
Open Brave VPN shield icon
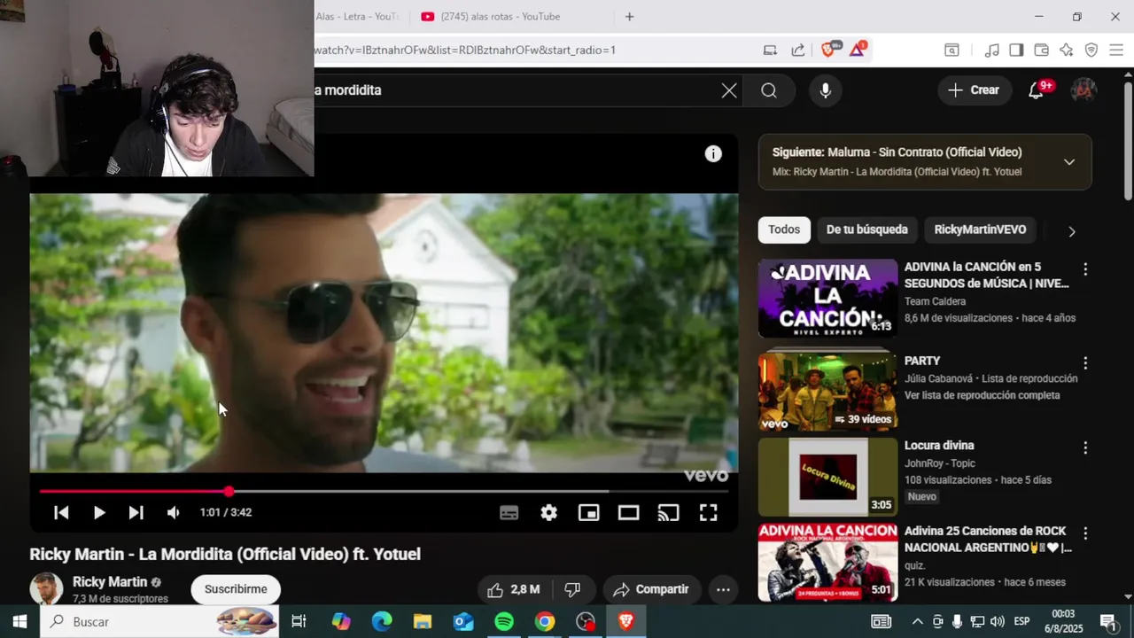[1091, 51]
